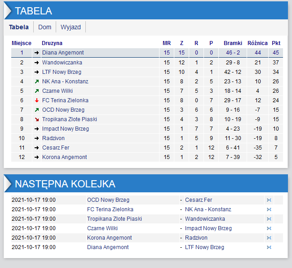This screenshot has height=268, width=292.
Task: Click red down arrow beside FC Terina Zielonka
Action: [x=37, y=100]
